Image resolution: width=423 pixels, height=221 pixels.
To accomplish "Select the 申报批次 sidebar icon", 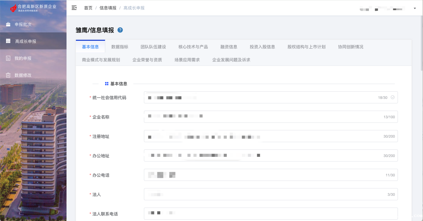I will [7, 24].
